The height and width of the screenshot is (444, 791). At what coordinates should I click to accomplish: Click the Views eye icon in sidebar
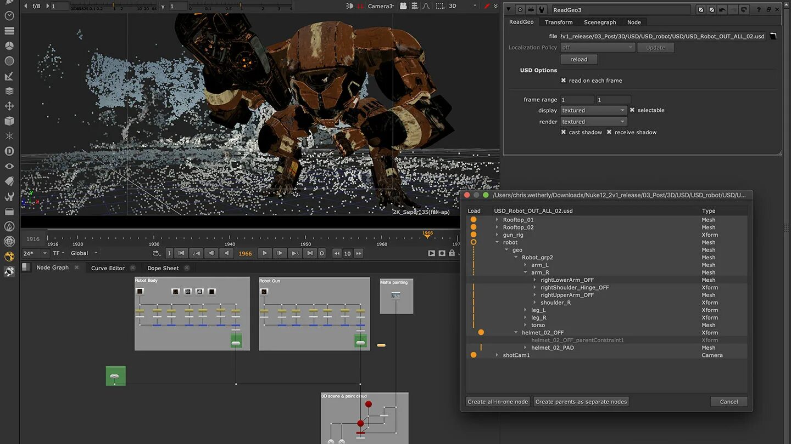9,166
